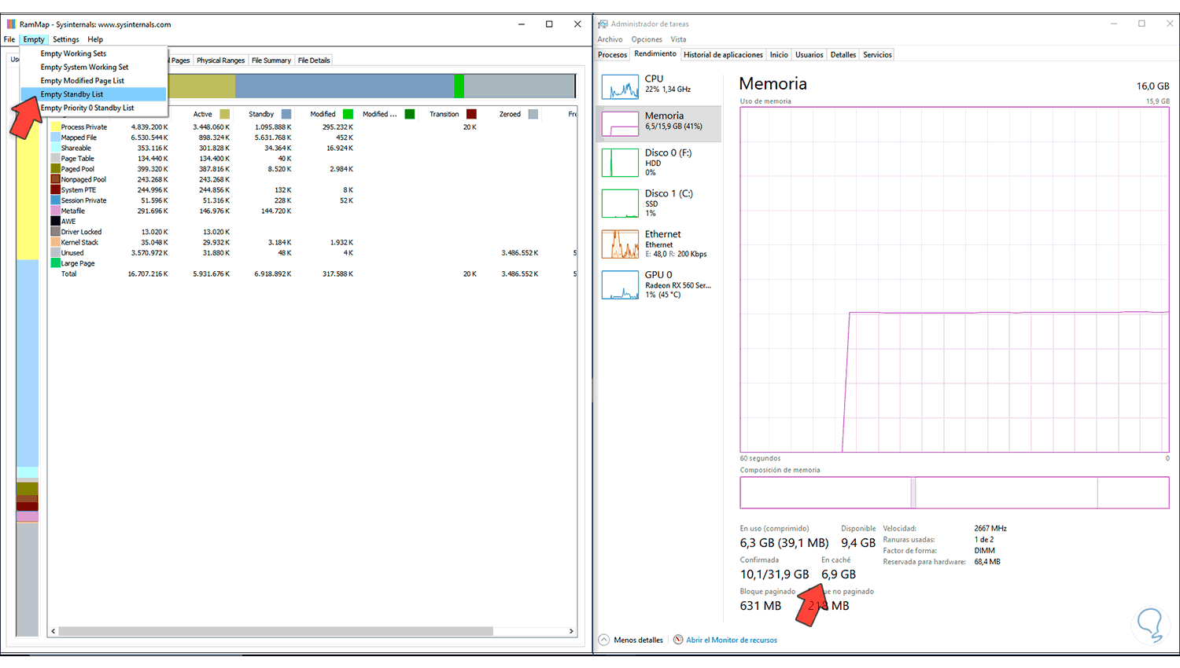
Task: Switch to the Detalles tab
Action: coord(843,55)
